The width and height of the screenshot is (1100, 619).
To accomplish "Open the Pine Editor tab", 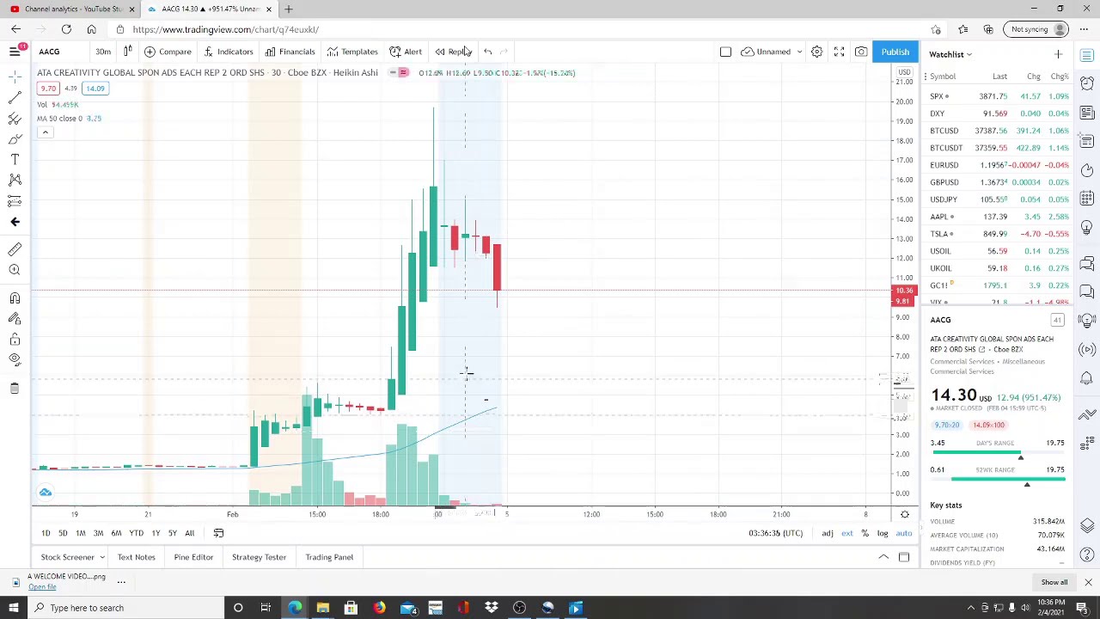I will [x=193, y=557].
